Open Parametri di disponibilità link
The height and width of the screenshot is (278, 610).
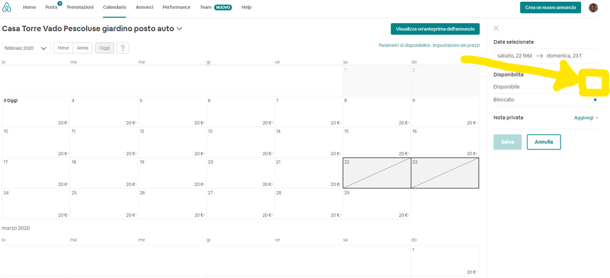click(404, 46)
